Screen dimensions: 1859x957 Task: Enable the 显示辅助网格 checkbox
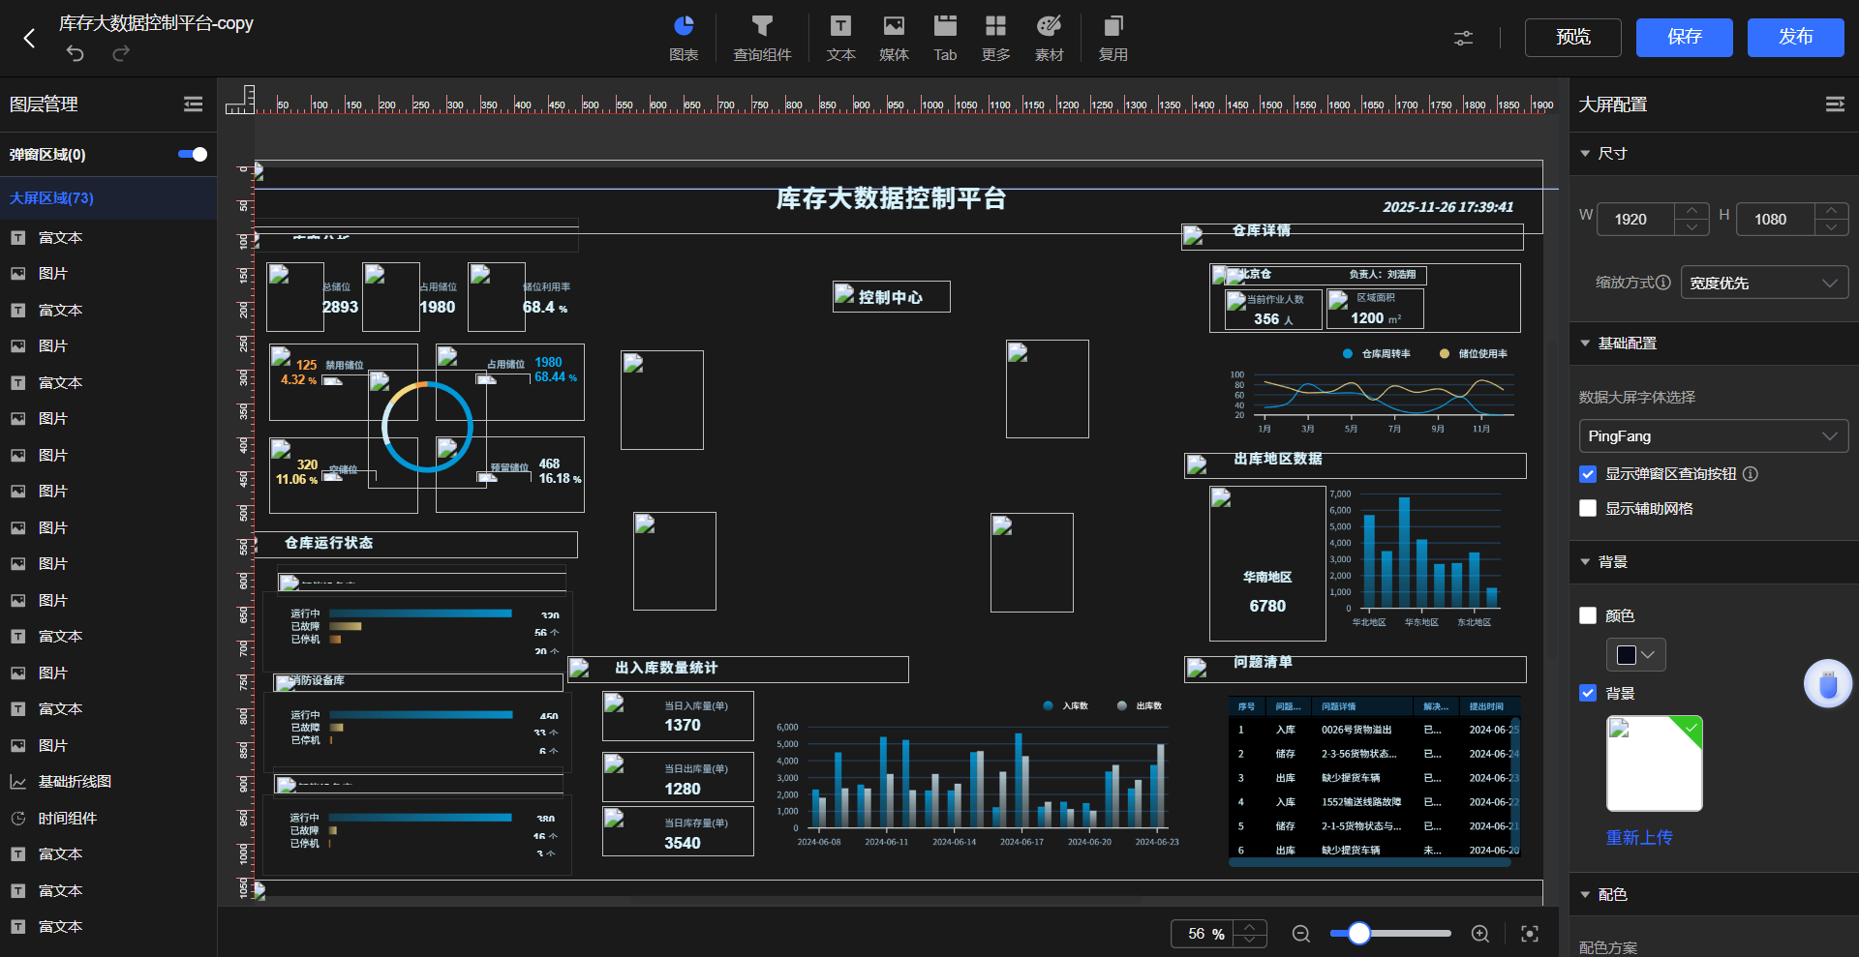tap(1588, 509)
